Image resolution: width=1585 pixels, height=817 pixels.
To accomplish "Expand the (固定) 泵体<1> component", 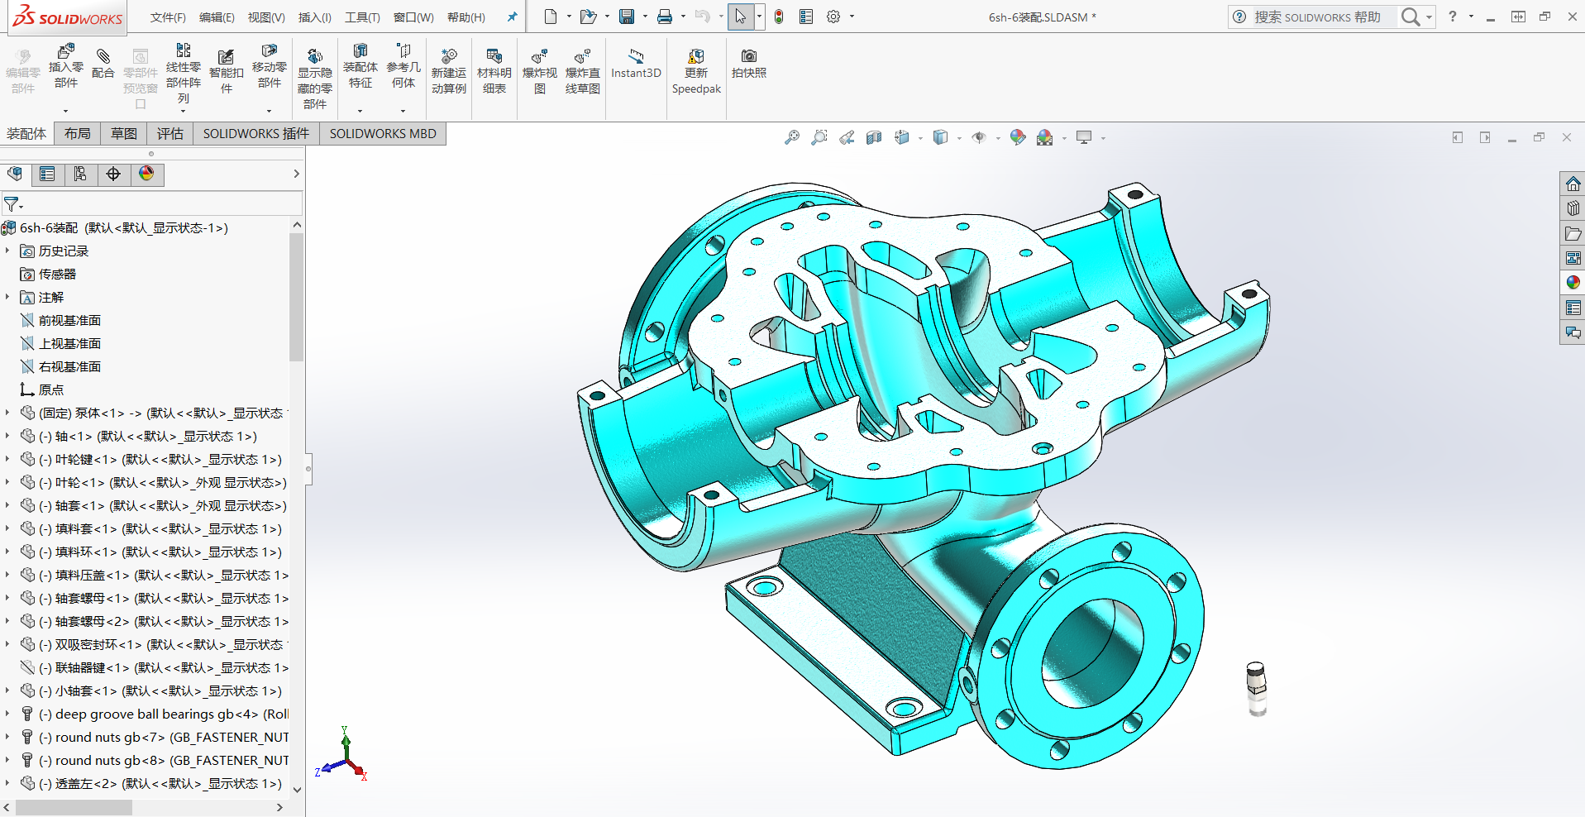I will tap(7, 413).
